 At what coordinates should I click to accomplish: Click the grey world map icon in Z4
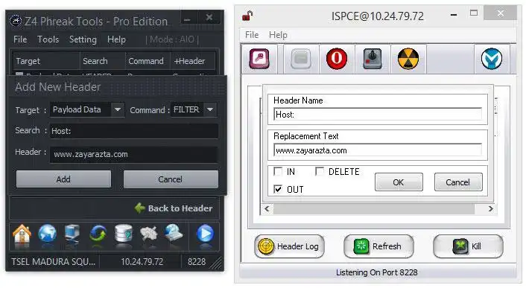(x=148, y=234)
